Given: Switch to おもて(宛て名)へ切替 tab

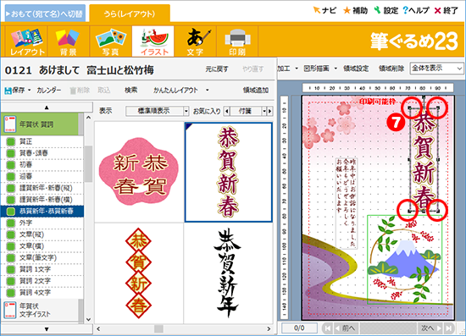Looking at the screenshot, I should (45, 14).
